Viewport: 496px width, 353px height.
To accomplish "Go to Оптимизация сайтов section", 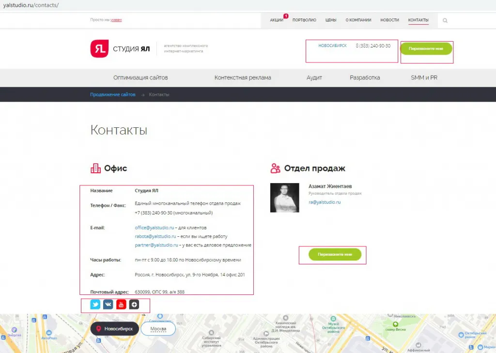I will (140, 77).
